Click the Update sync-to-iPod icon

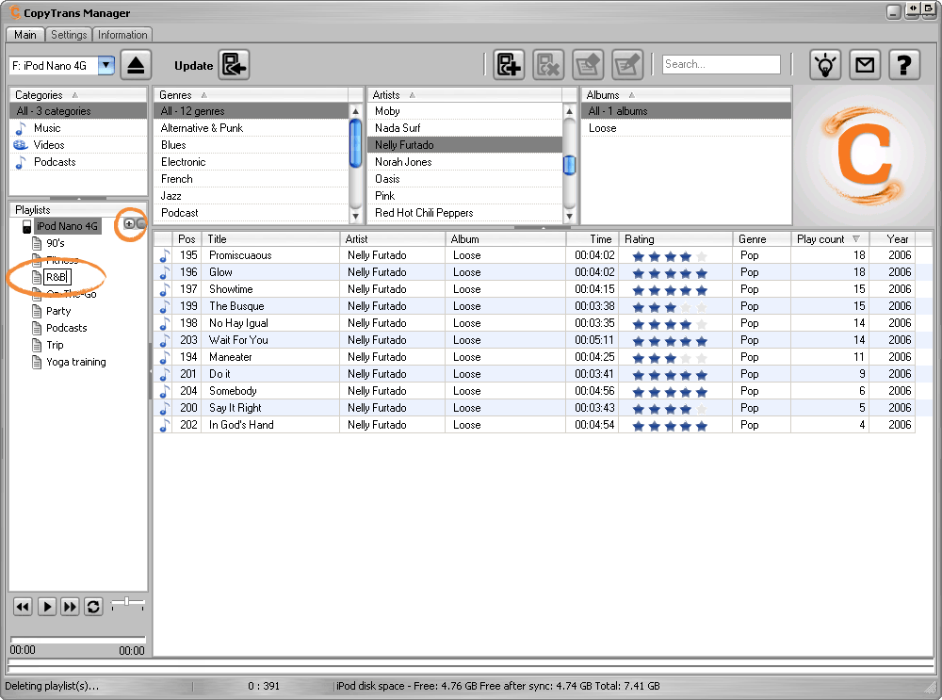coord(234,65)
